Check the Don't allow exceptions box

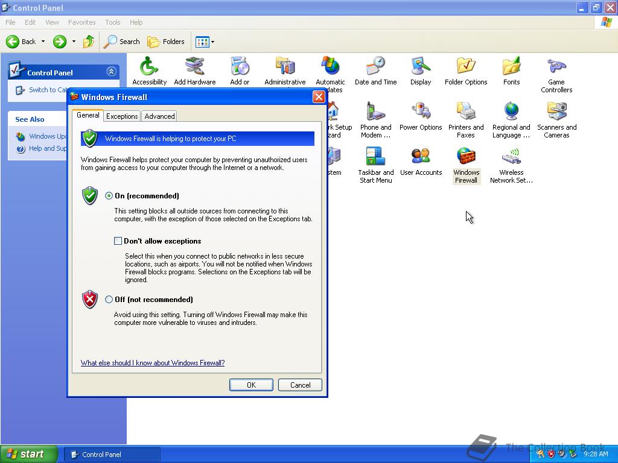coord(118,241)
